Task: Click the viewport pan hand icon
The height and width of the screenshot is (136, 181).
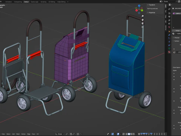Action: (x=143, y=20)
